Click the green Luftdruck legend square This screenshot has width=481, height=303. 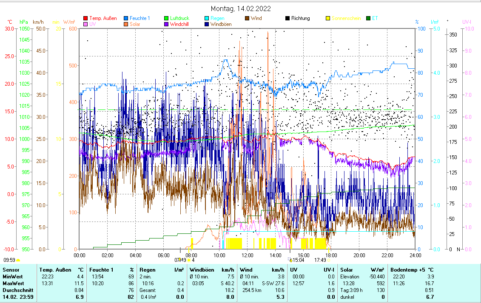(x=166, y=19)
